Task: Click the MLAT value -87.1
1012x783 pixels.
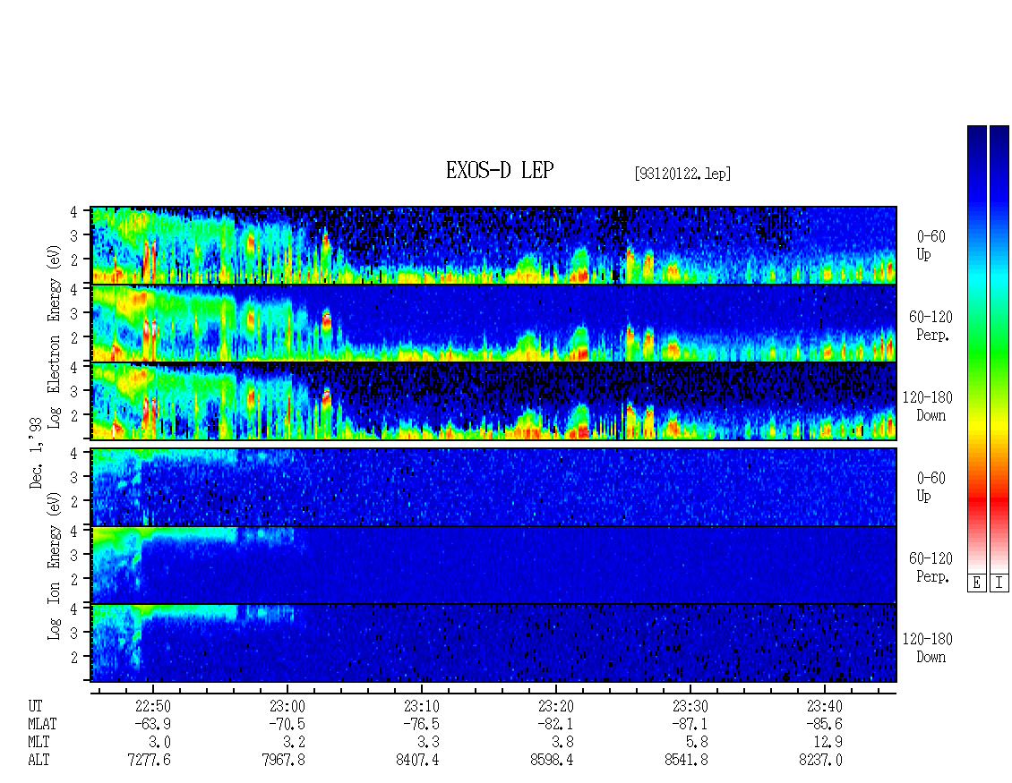Action: pos(690,724)
